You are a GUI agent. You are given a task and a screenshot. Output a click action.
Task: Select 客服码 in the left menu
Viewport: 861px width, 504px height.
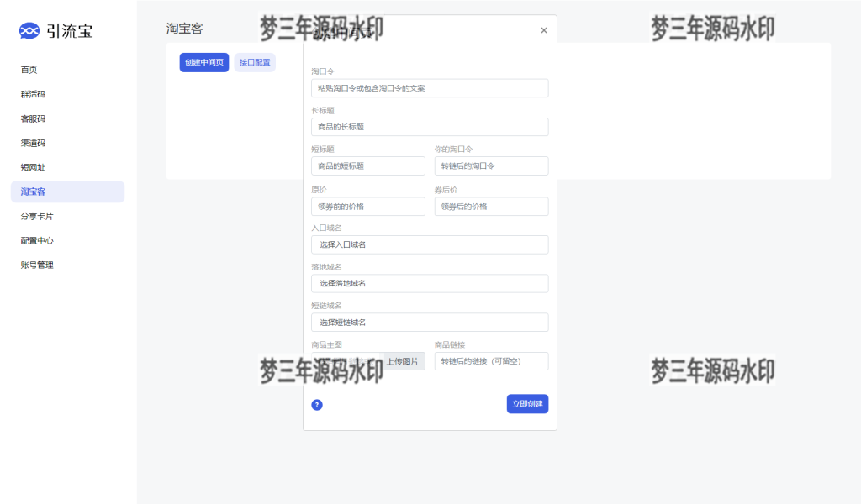33,118
